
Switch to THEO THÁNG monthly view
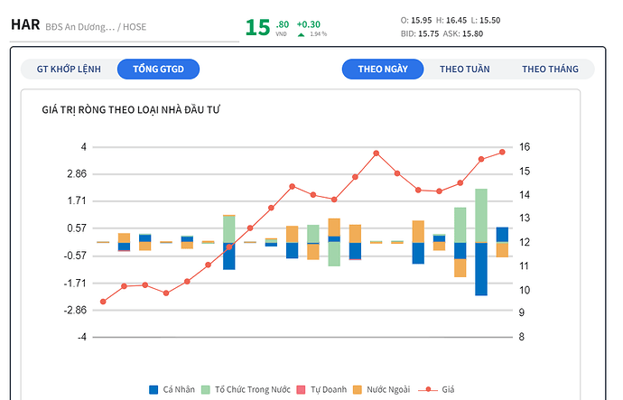550,69
